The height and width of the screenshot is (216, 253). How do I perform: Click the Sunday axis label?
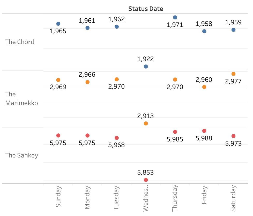pos(58,196)
